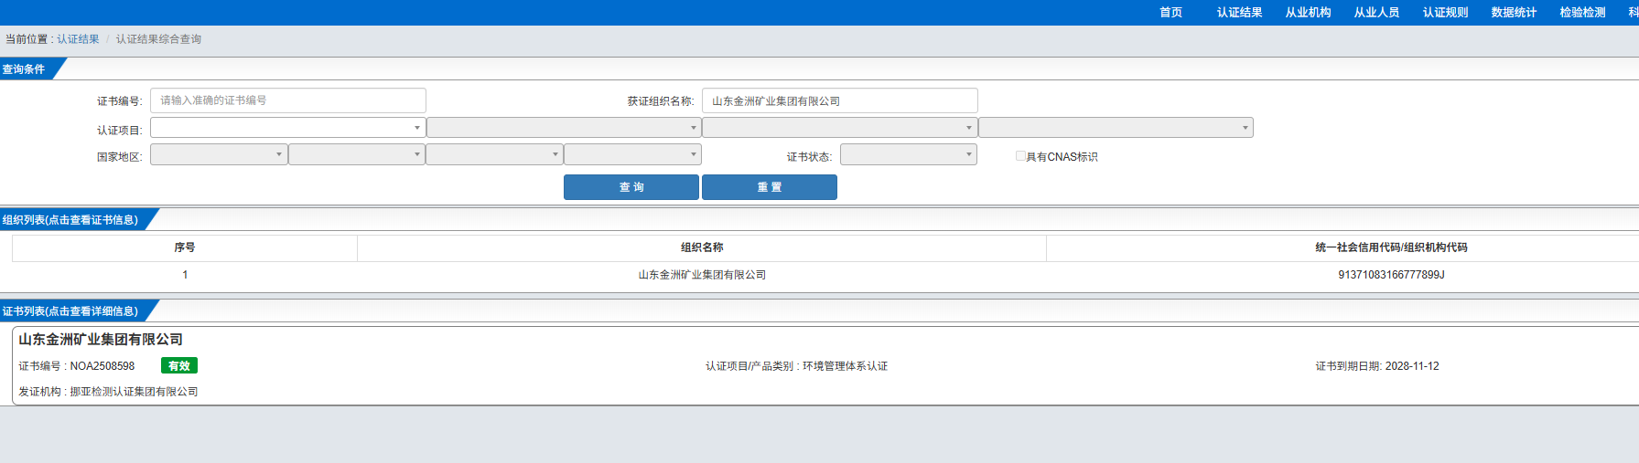Open certificate card title 山东金洲矿业集团有限公司
Viewport: 1639px width, 463px height.
[x=101, y=340]
